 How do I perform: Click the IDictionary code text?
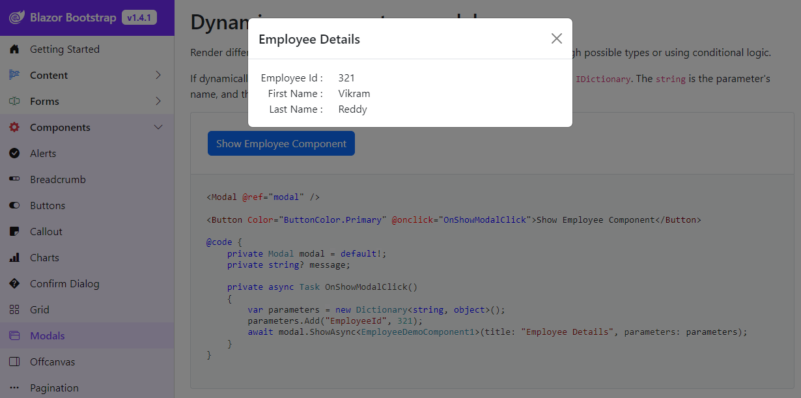pyautogui.click(x=603, y=79)
